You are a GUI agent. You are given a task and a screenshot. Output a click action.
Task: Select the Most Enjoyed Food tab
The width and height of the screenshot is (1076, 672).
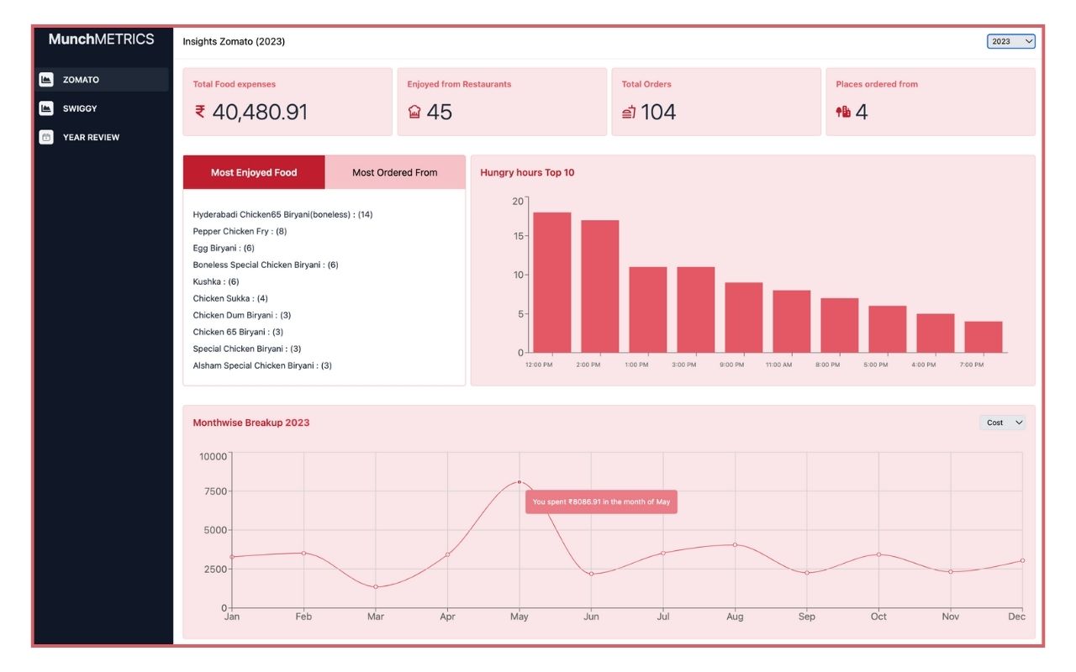(x=254, y=172)
